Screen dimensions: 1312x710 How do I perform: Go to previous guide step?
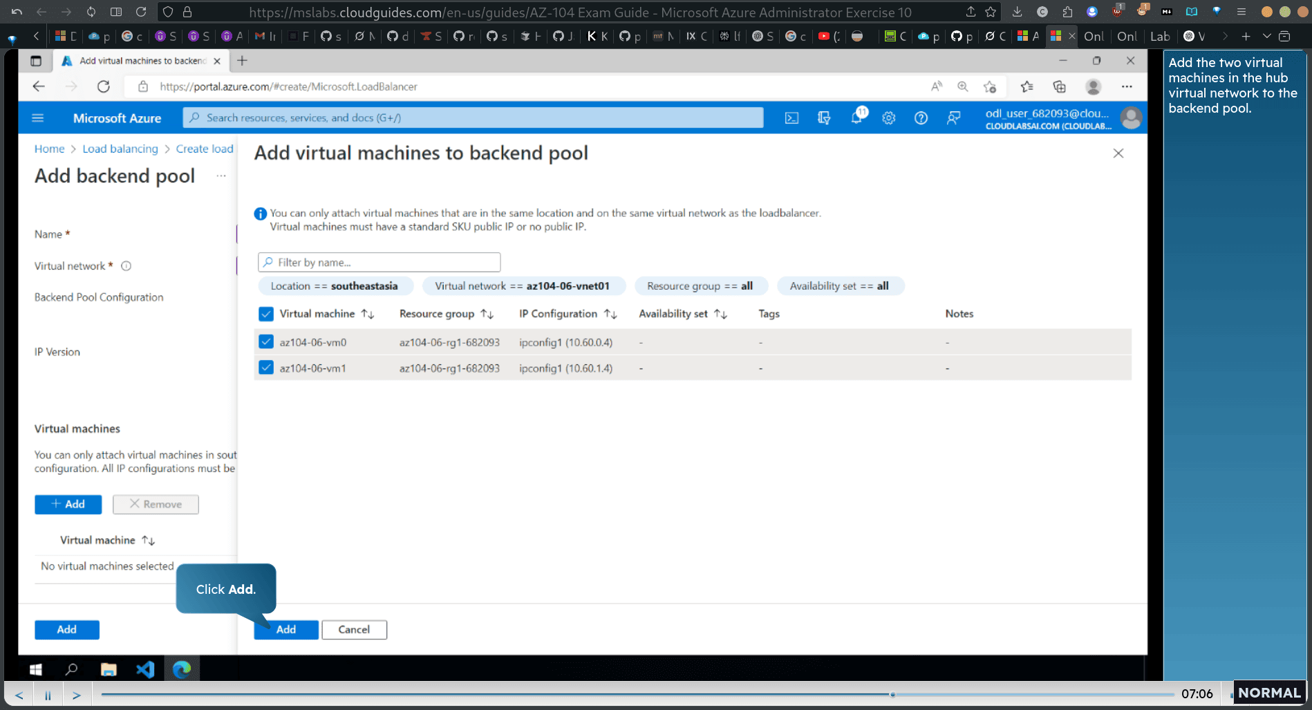point(19,695)
